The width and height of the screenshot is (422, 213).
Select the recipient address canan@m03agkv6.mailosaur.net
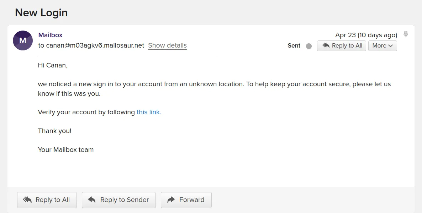point(95,45)
